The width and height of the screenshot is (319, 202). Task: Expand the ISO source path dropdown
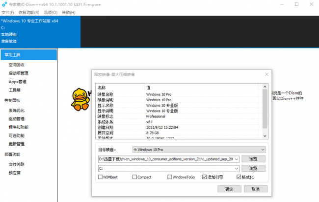(x=237, y=159)
